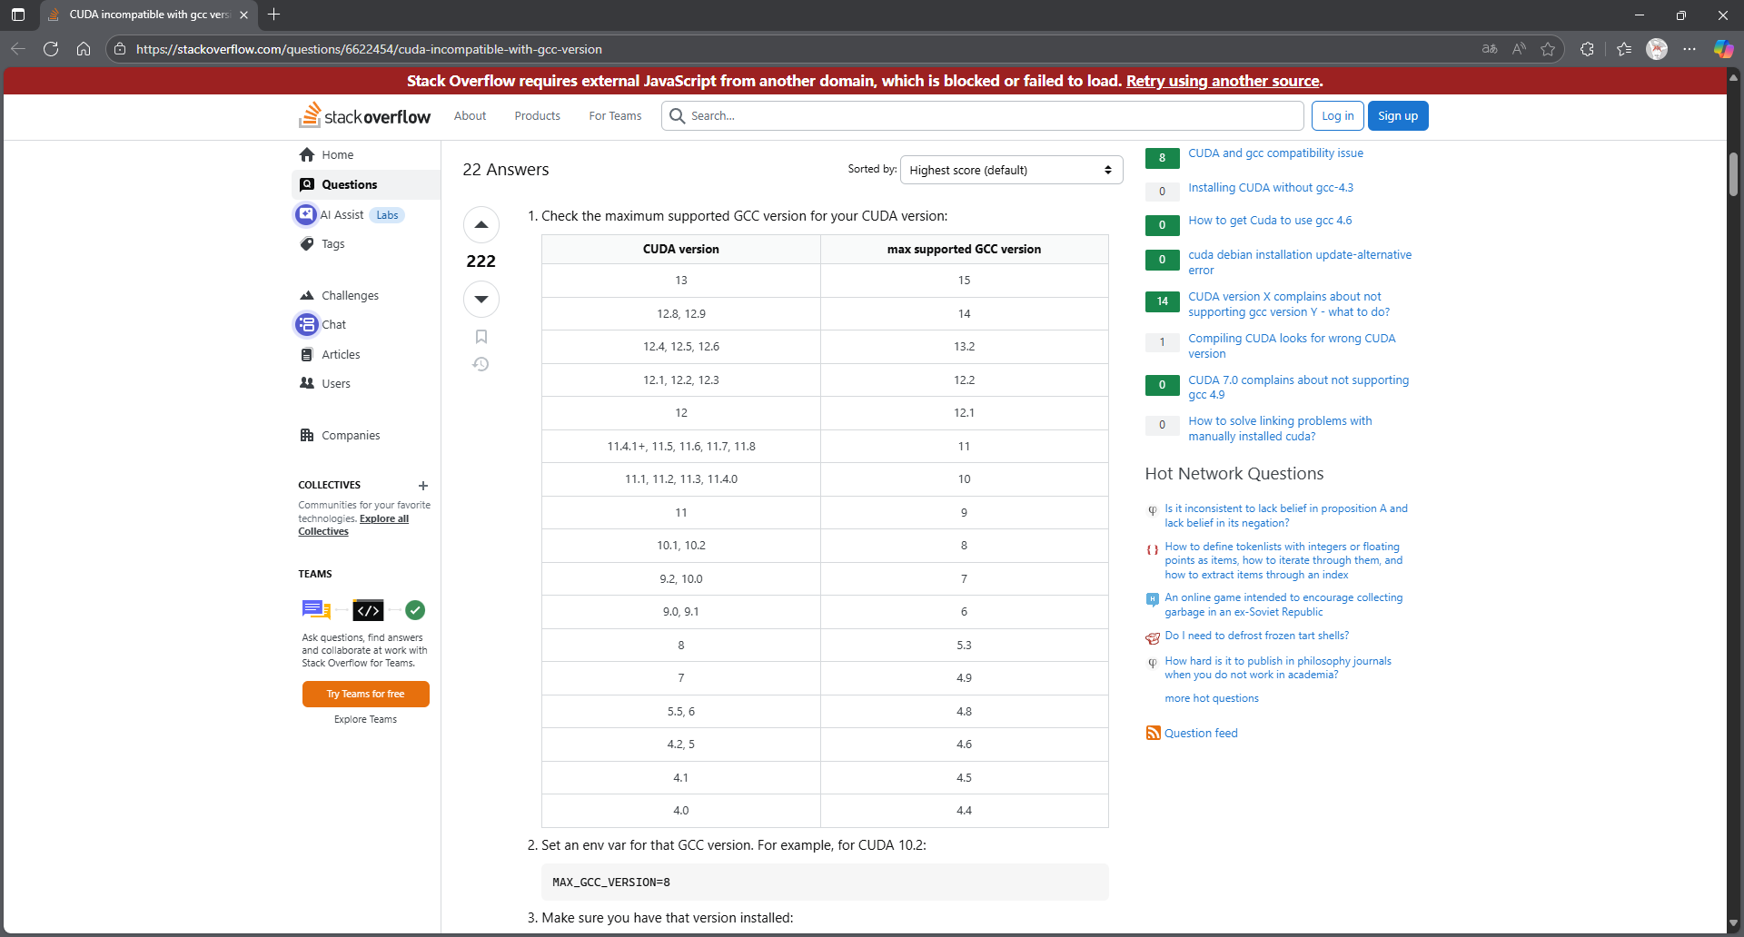View site information lock icon
1744x937 pixels.
click(120, 49)
